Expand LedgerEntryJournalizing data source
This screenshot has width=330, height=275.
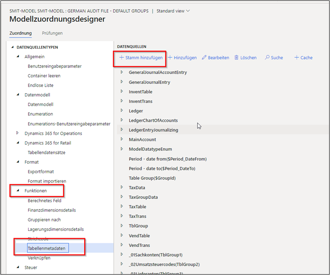pos(122,130)
